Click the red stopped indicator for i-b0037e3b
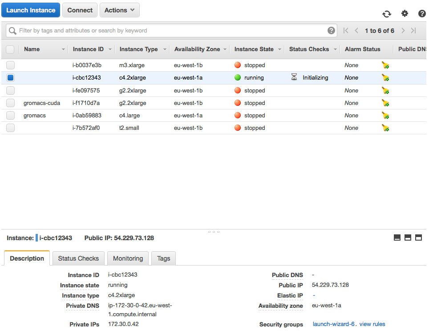Viewport: 429px width, 334px height. (238, 65)
